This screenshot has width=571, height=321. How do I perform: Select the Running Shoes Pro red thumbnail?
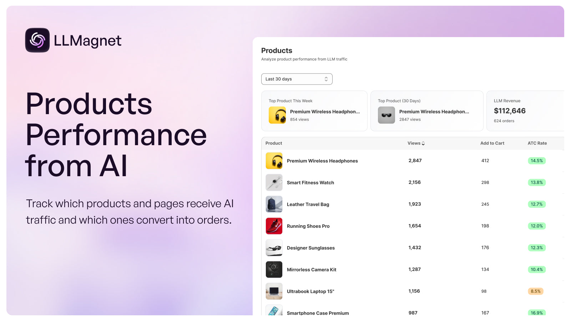point(274,226)
